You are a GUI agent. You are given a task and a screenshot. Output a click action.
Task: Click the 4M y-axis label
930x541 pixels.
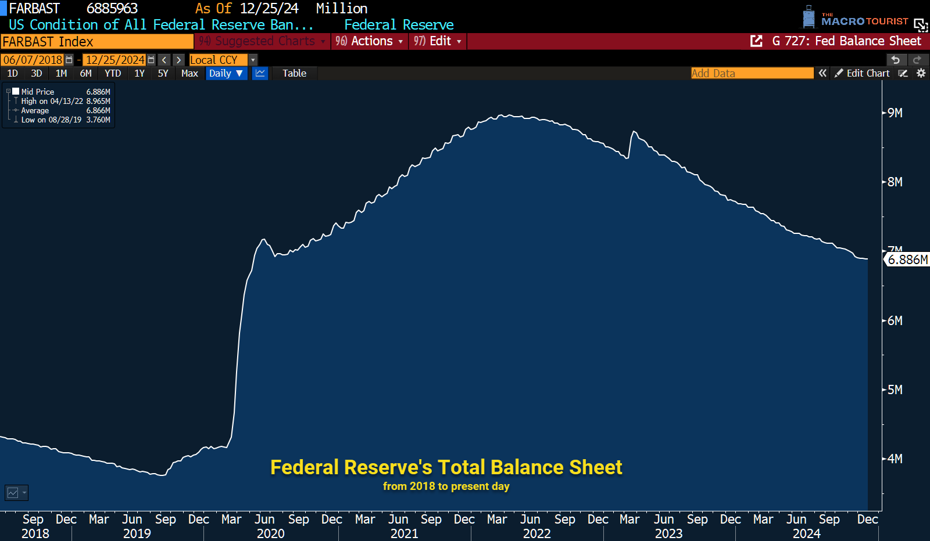click(x=895, y=459)
